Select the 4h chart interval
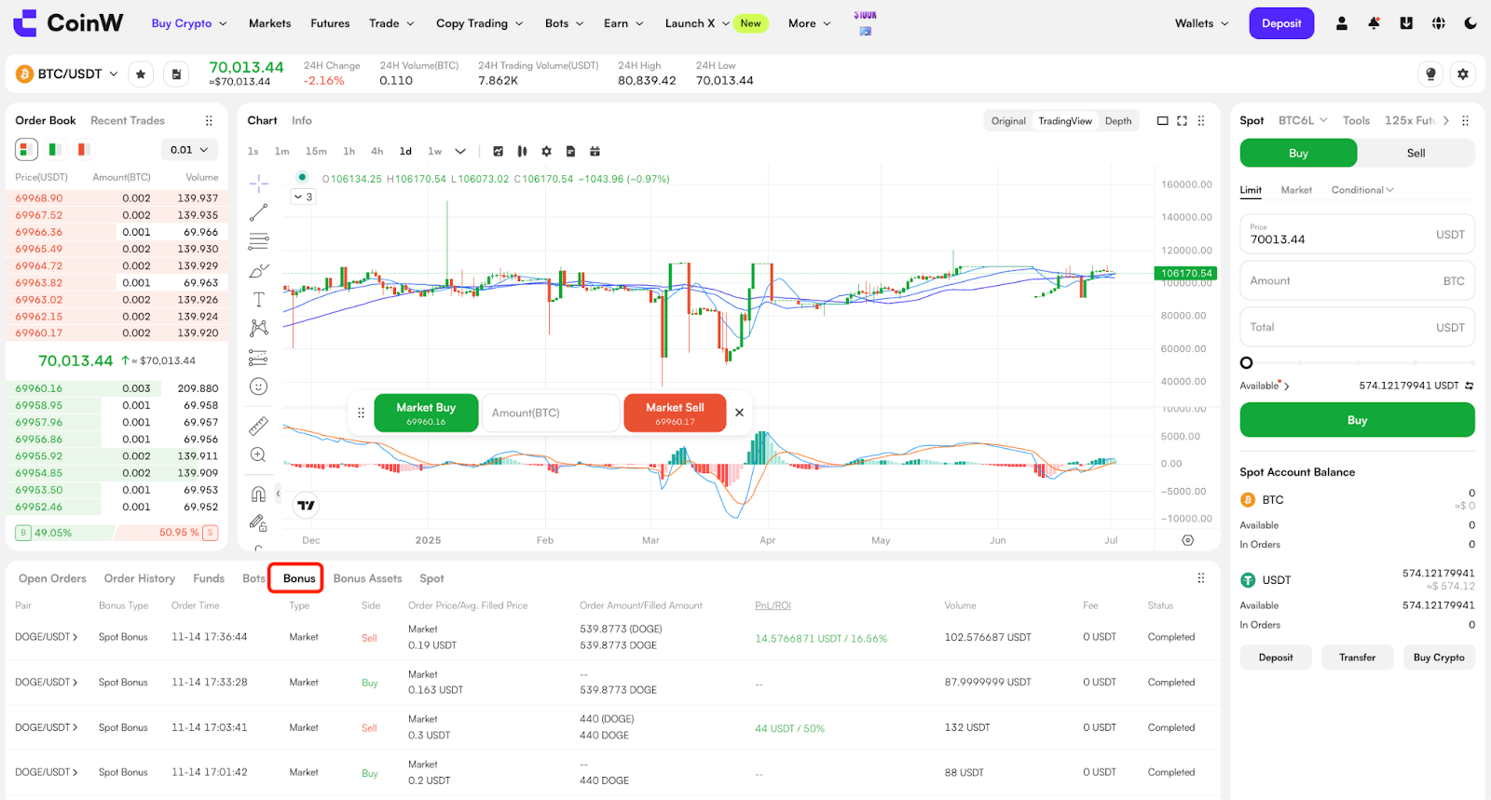1491x800 pixels. pyautogui.click(x=376, y=151)
